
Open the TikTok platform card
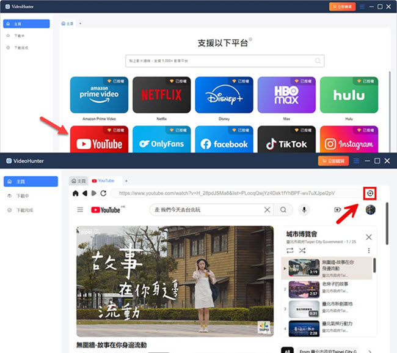click(286, 139)
